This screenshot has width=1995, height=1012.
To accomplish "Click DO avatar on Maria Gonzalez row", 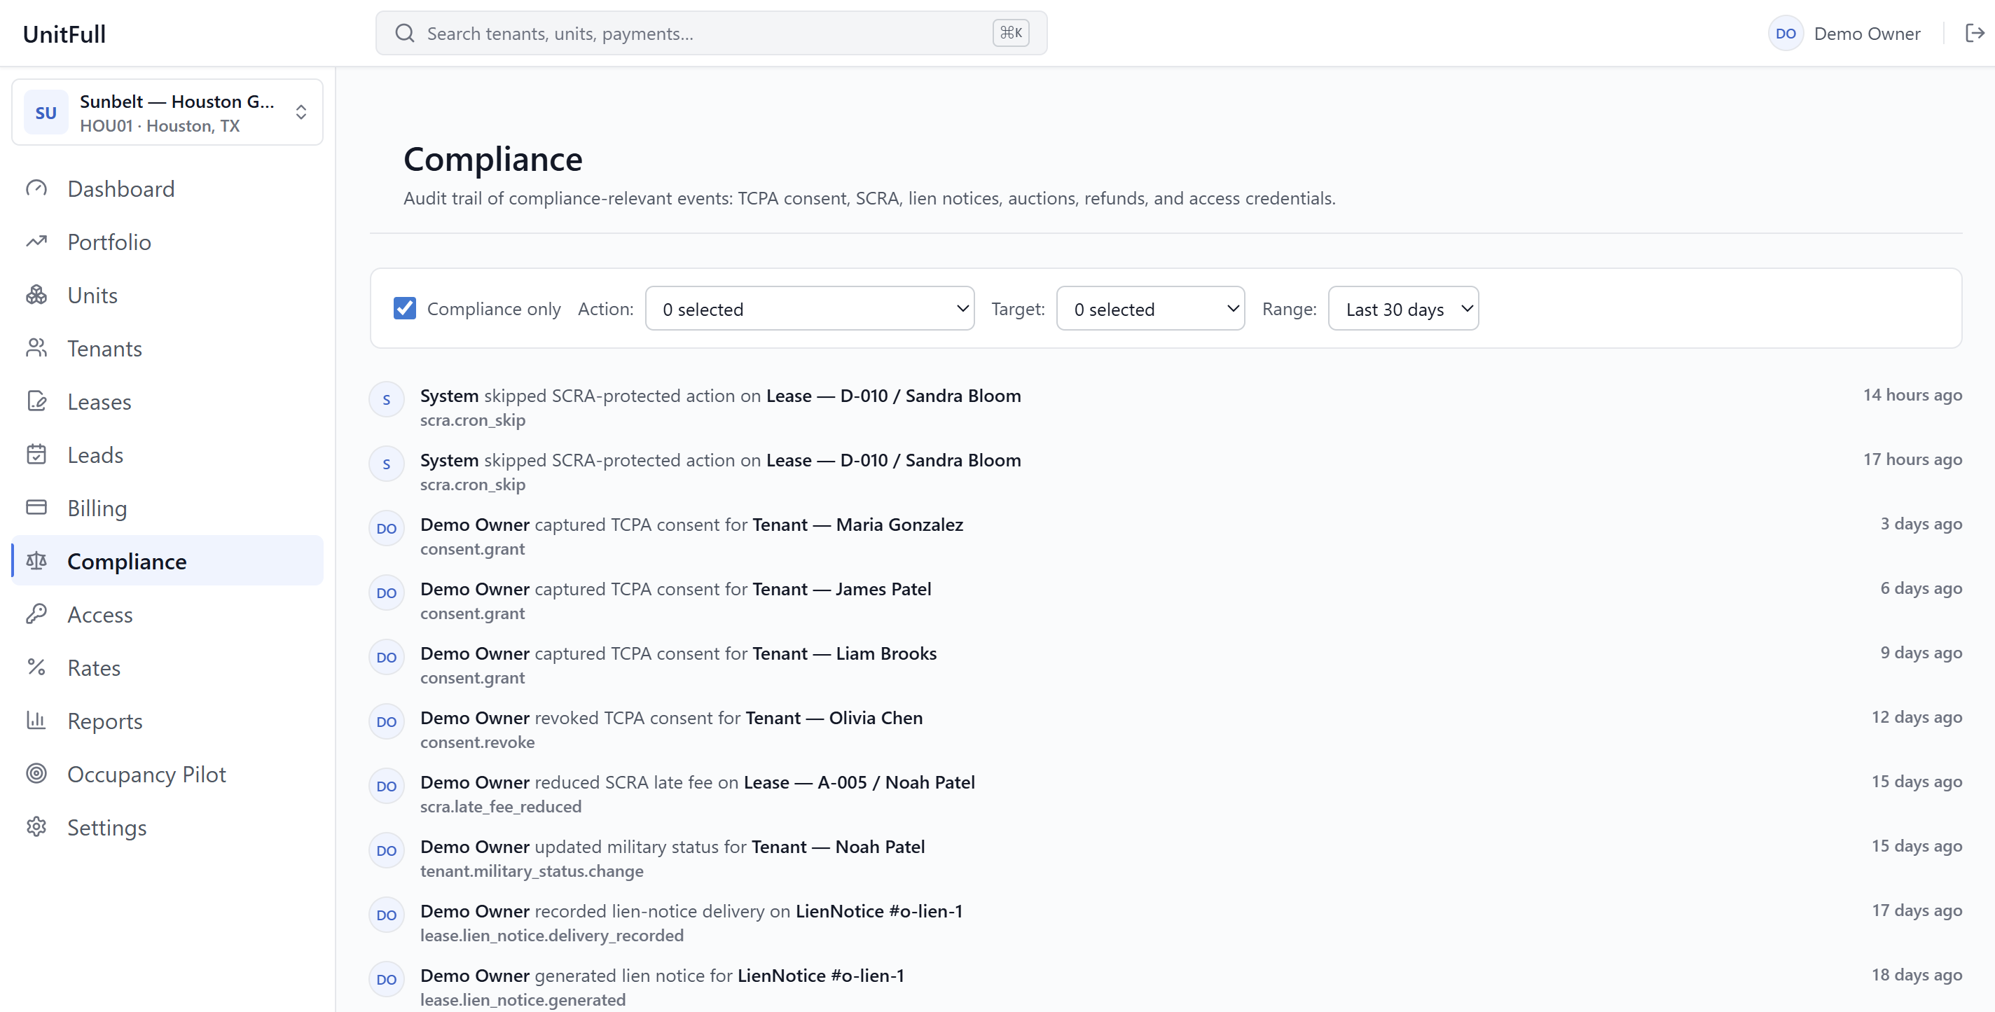I will click(387, 528).
